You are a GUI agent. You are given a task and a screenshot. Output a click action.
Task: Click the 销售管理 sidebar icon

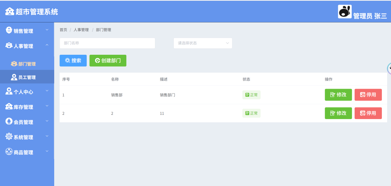pos(9,30)
